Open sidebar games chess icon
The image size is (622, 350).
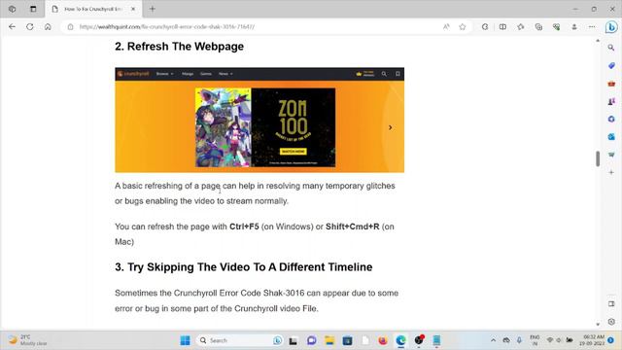click(x=611, y=101)
